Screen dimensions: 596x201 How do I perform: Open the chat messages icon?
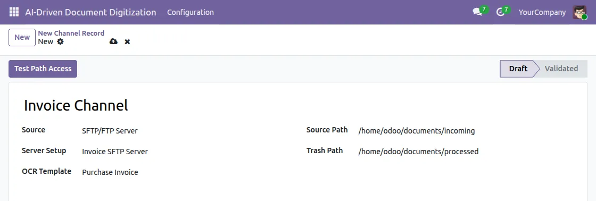[477, 12]
